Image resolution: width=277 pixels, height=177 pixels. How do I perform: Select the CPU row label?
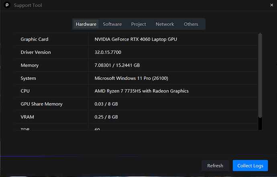[x=25, y=91]
